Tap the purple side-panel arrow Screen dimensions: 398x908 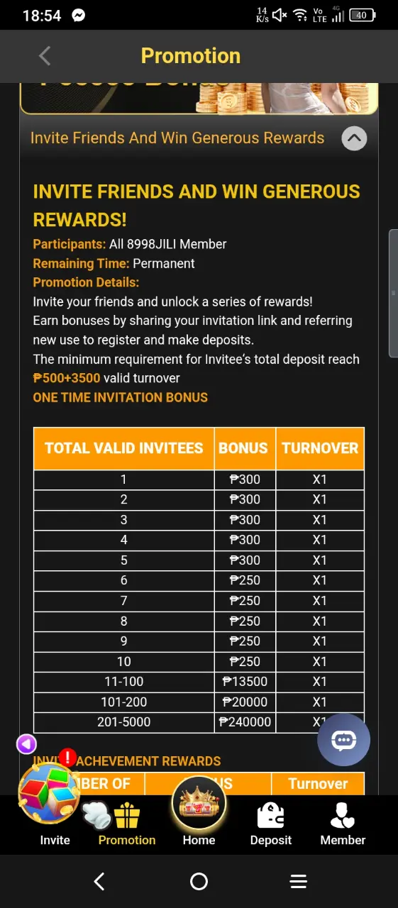point(26,744)
